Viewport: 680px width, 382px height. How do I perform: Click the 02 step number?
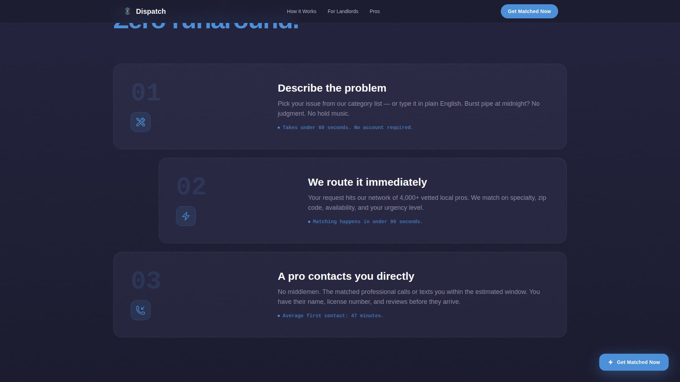[191, 186]
